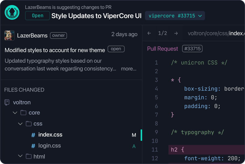
Task: Click the voltron/core/css/index file path
Action: click(216, 33)
